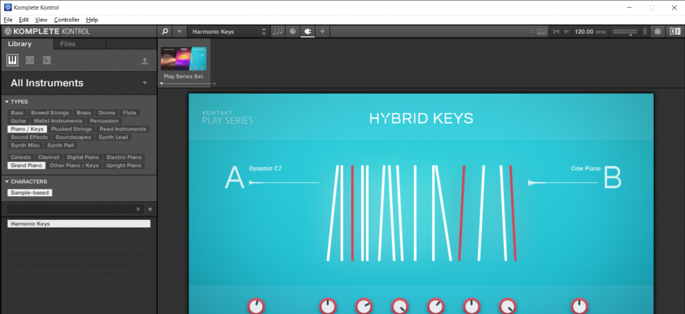Click the B layer level slider

tap(563, 183)
